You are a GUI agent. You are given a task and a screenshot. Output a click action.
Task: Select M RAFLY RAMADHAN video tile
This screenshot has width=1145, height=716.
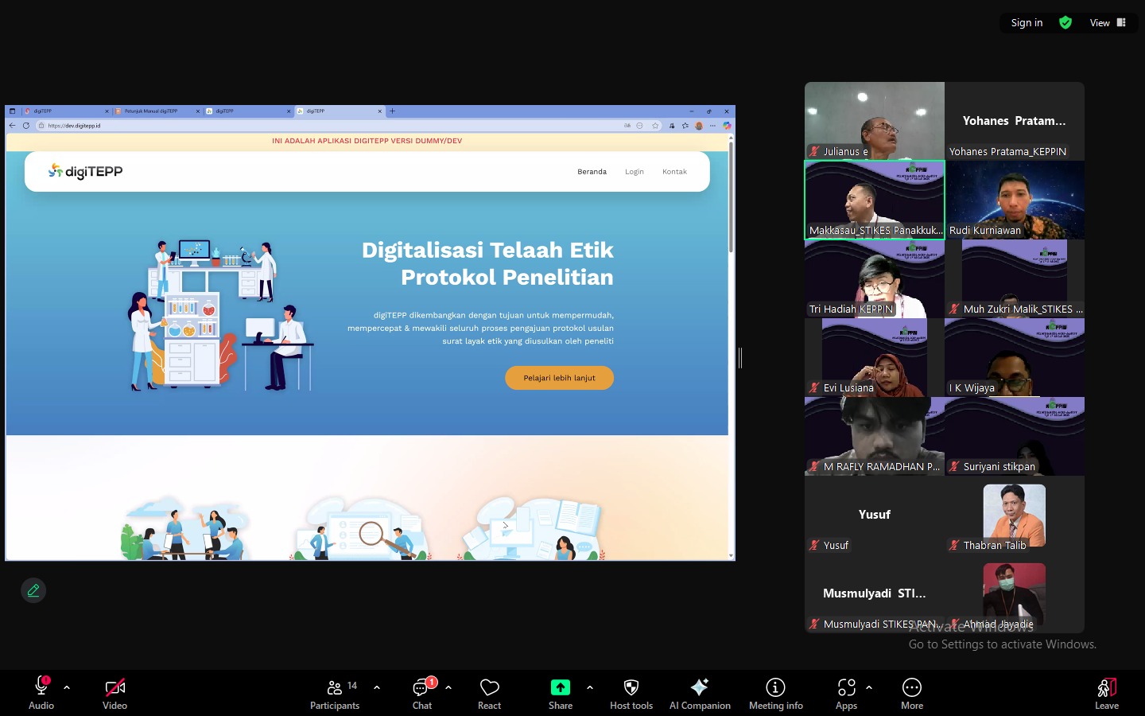pyautogui.click(x=875, y=436)
